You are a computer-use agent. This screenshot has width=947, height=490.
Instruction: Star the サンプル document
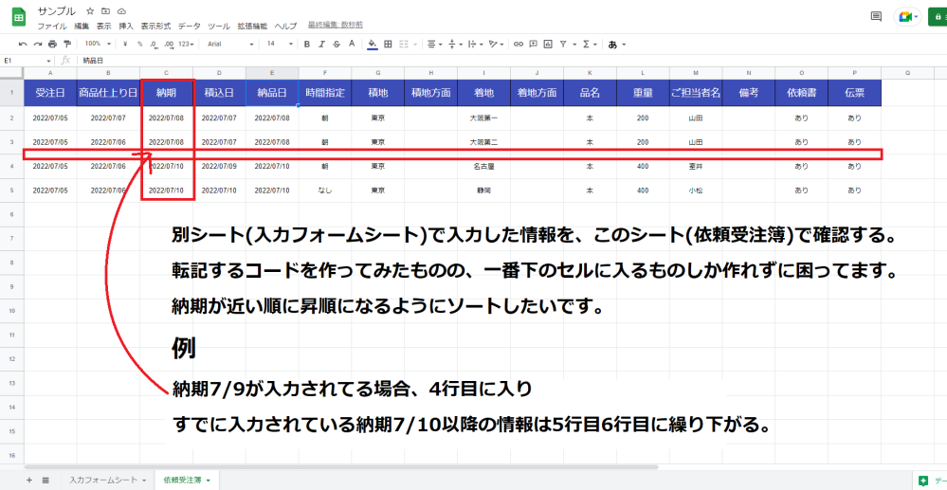click(90, 11)
